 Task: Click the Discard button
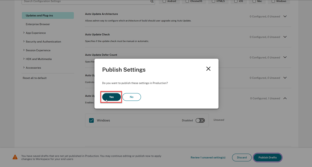pos(242,157)
